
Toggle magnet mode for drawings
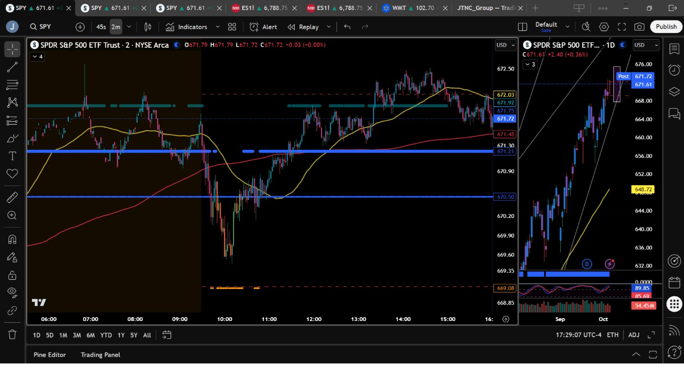click(x=12, y=239)
